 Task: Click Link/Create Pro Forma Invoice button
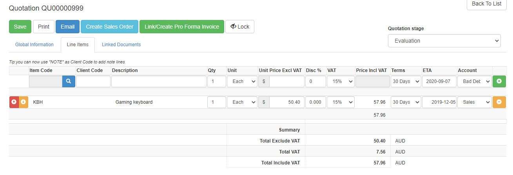tap(181, 27)
